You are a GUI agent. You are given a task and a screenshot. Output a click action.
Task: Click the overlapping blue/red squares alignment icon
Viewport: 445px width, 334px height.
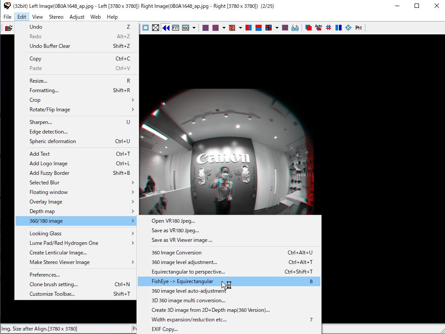tap(309, 28)
